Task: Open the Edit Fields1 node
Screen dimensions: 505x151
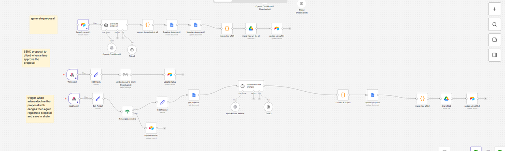Action: point(98,98)
